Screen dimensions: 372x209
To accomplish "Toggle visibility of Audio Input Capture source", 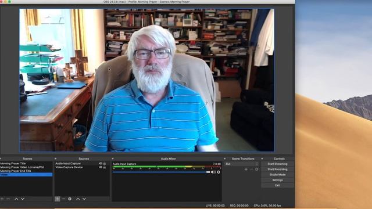I will click(x=101, y=164).
